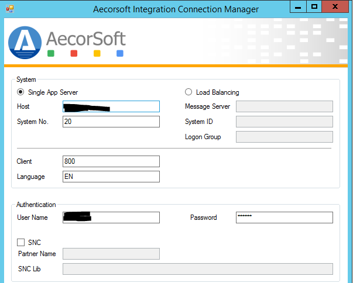Click the Partner Name label
Image resolution: width=353 pixels, height=283 pixels.
37,254
